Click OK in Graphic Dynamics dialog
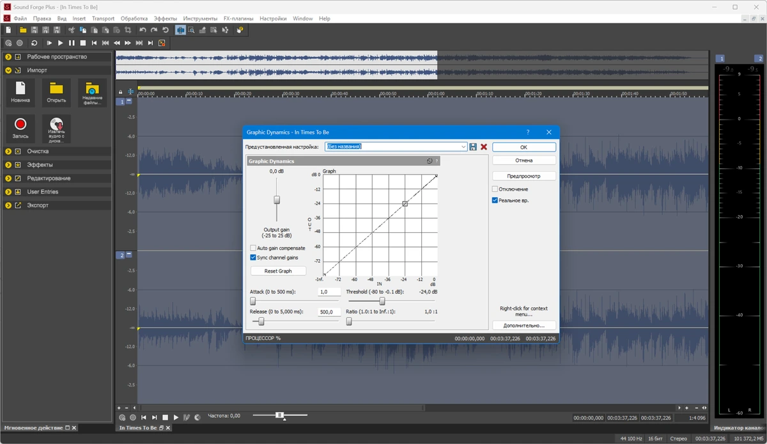Image resolution: width=767 pixels, height=444 pixels. [523, 147]
